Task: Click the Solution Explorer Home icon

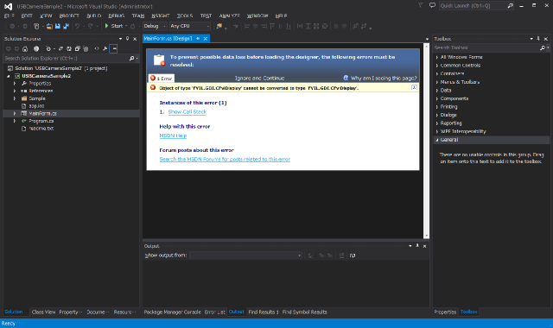Action: pos(25,48)
